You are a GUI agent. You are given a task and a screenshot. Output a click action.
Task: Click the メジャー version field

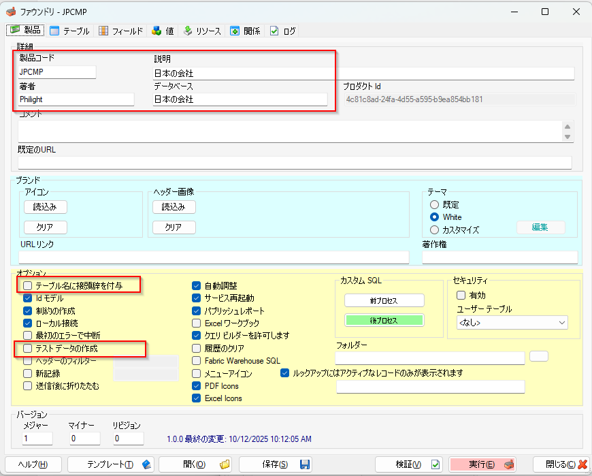37,439
